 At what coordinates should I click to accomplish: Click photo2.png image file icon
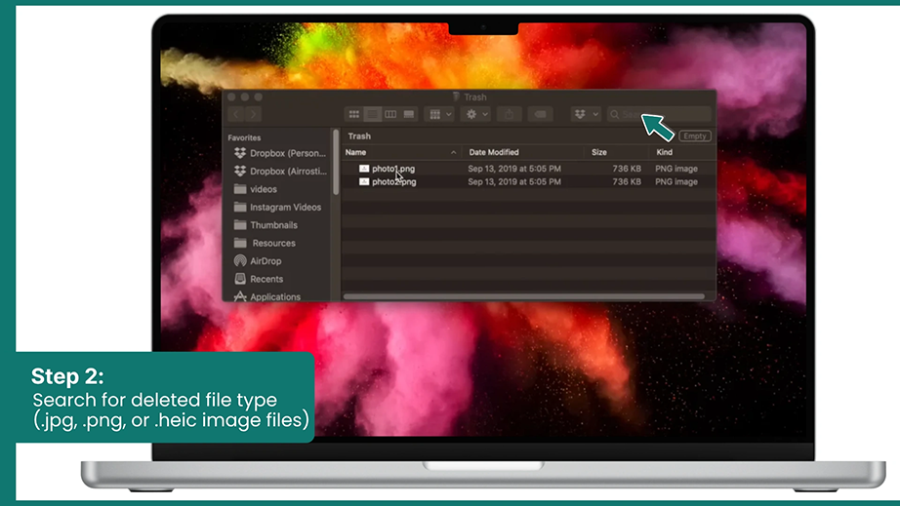[364, 181]
